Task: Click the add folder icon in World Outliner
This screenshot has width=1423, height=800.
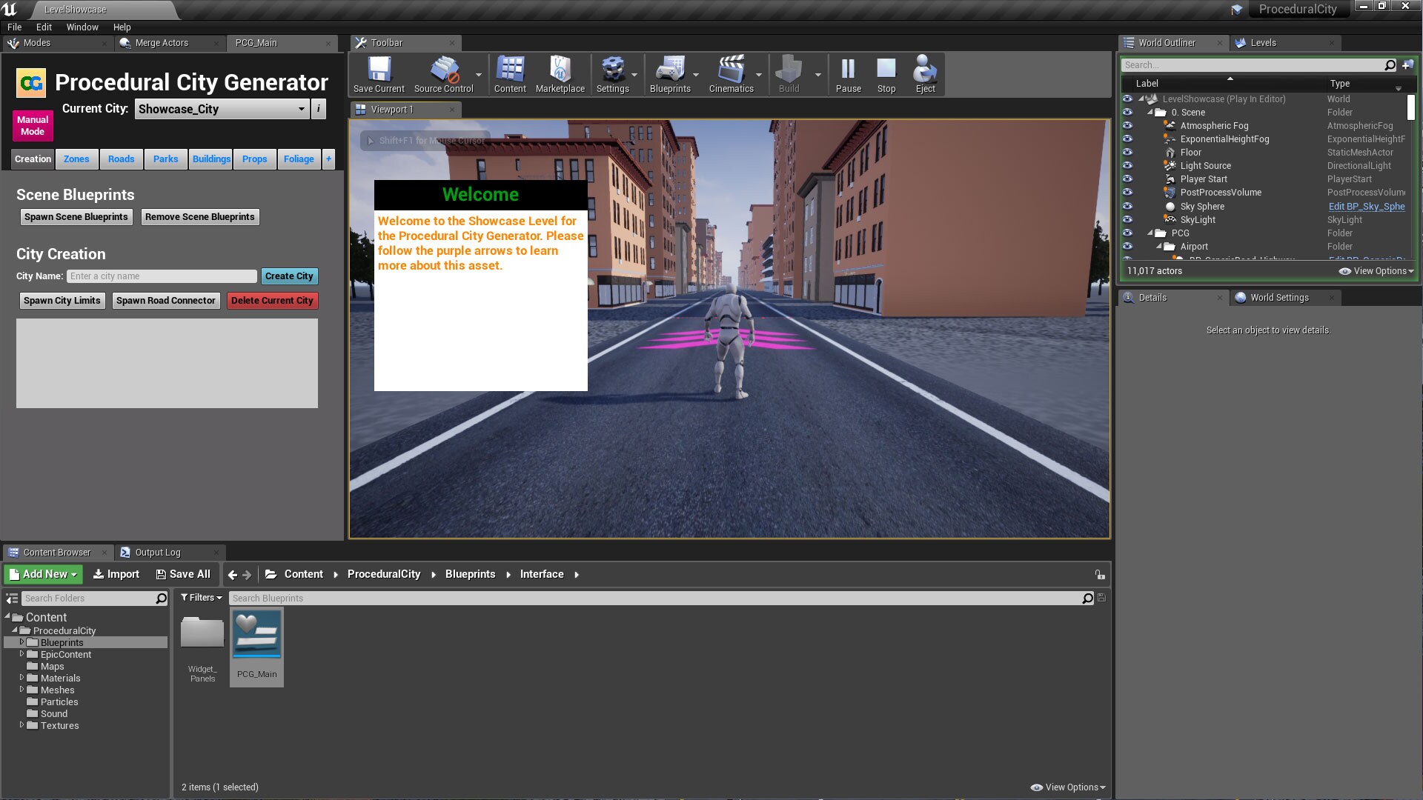Action: coord(1407,65)
